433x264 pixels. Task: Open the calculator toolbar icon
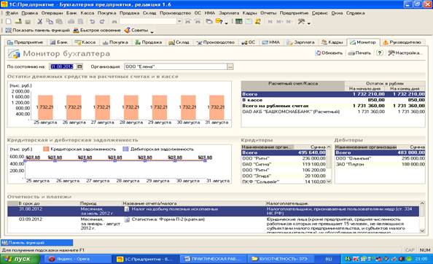[x=238, y=21]
